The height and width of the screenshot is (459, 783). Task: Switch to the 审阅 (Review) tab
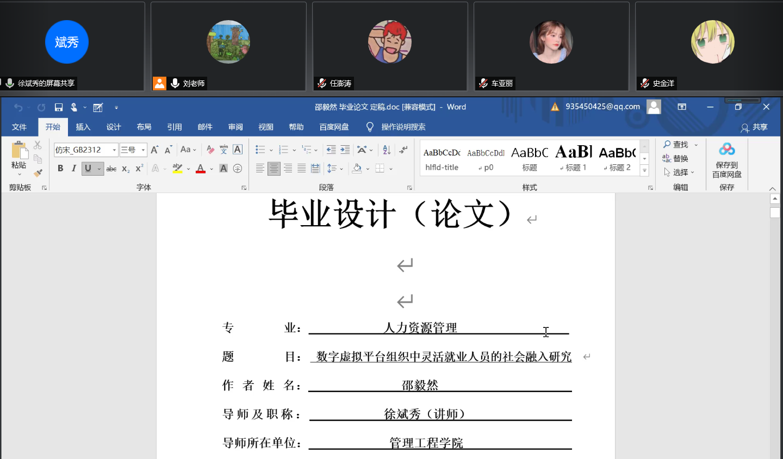(235, 127)
